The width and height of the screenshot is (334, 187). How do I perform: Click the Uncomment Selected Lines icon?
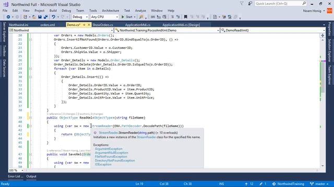tap(178, 17)
